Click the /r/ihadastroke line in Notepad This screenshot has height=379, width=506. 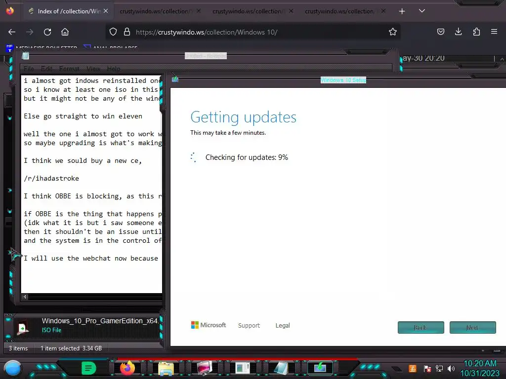[51, 178]
